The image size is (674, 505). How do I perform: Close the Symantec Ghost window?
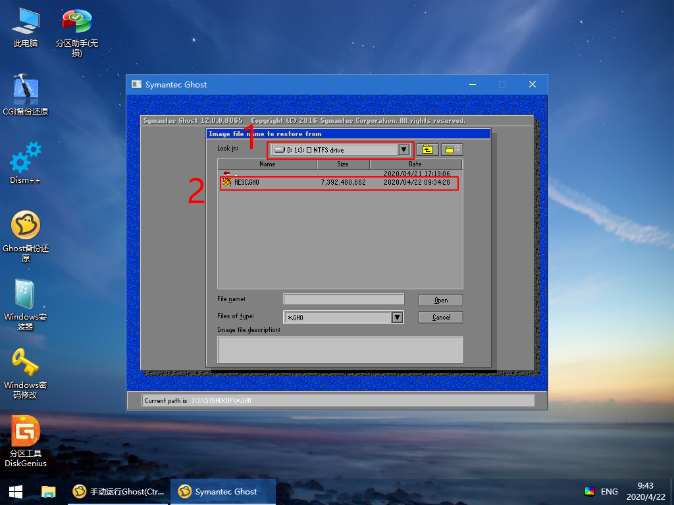532,84
